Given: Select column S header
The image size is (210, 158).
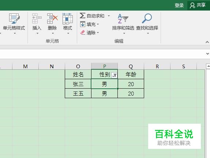Looking at the screenshot, I should point(184,66).
